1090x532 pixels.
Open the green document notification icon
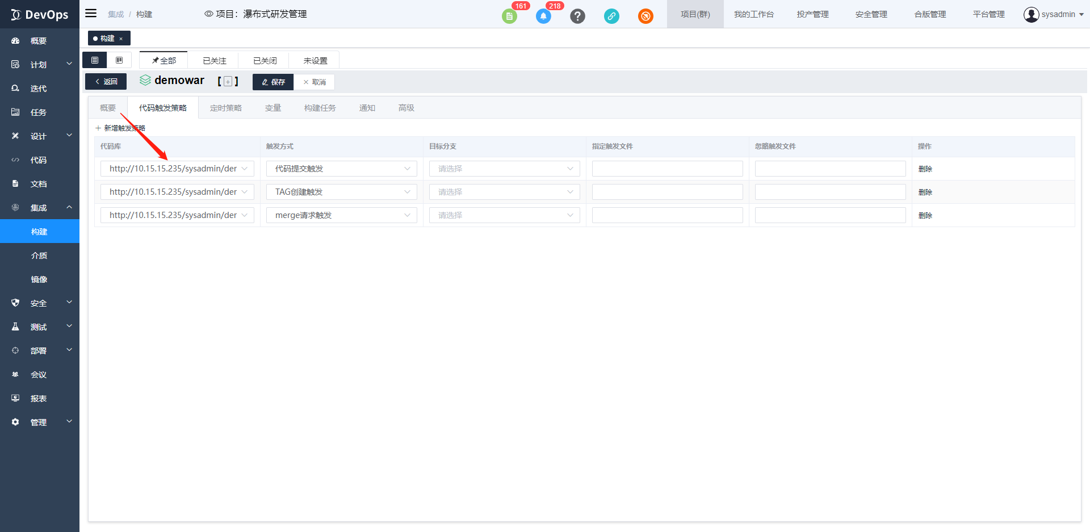[x=509, y=16]
